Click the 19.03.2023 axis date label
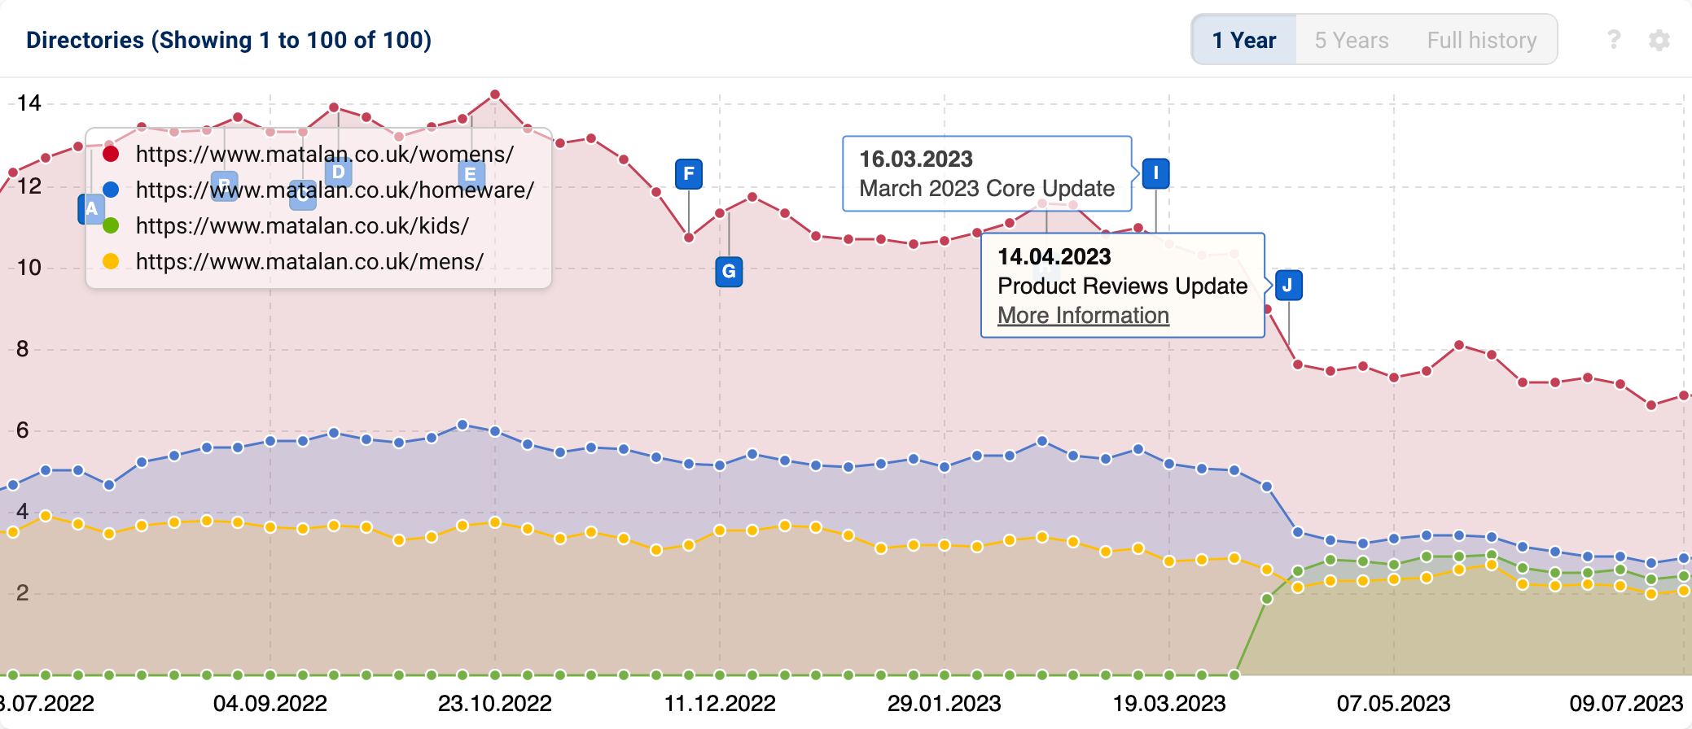The height and width of the screenshot is (729, 1692). pyautogui.click(x=1169, y=703)
